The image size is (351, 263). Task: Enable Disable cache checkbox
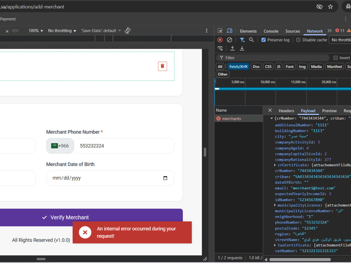[x=298, y=40]
